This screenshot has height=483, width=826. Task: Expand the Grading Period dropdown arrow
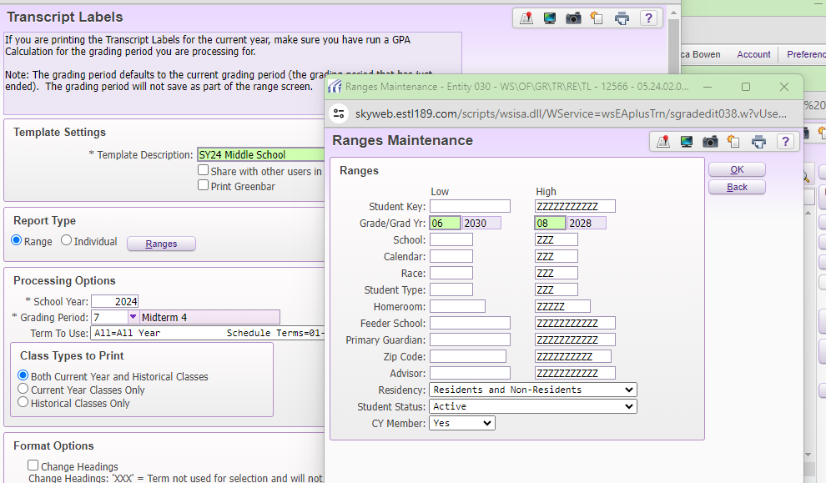tap(133, 317)
